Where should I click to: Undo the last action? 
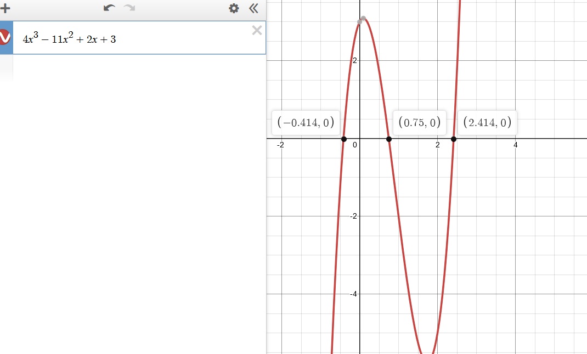pyautogui.click(x=109, y=8)
